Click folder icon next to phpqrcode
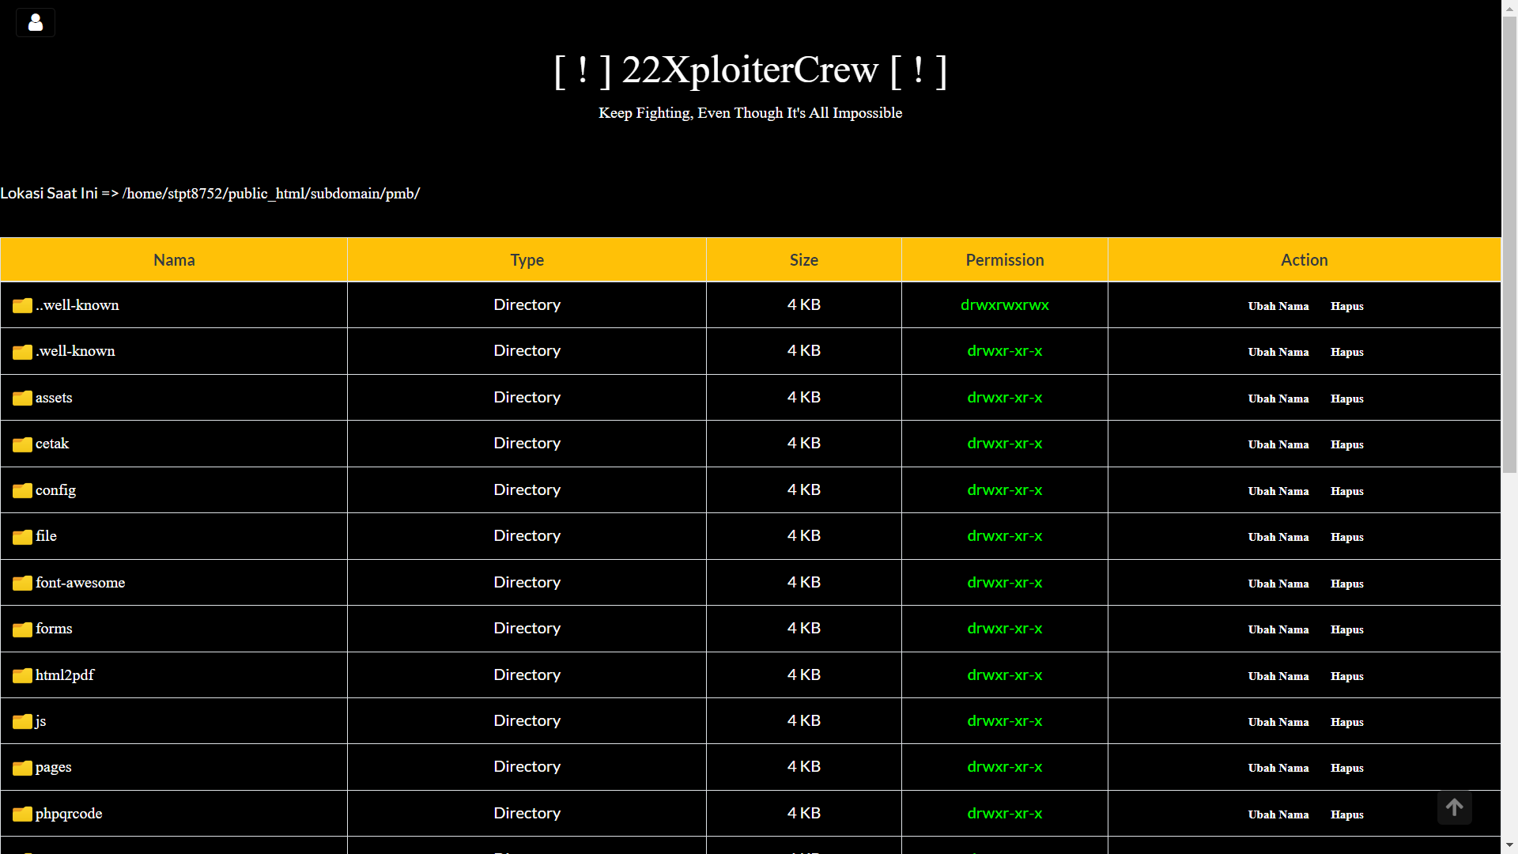The image size is (1518, 854). [22, 814]
